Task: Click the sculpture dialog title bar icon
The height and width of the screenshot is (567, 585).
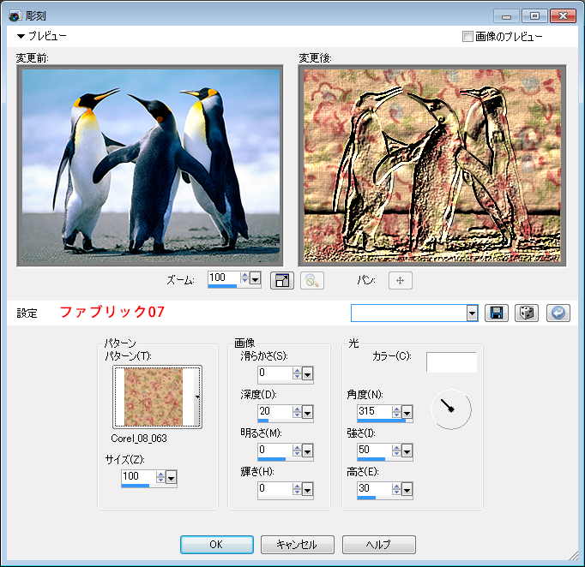Action: coord(13,15)
